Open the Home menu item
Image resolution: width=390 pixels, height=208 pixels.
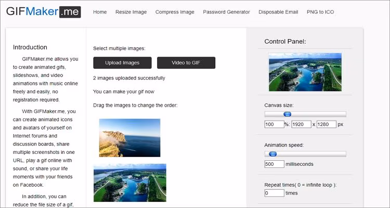point(100,12)
